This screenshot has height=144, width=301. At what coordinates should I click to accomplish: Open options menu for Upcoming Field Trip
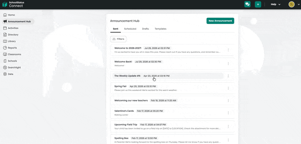228,126
